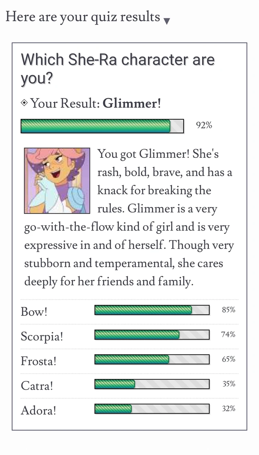Pick the Adora! result row label
This screenshot has width=259, height=455.
(38, 410)
